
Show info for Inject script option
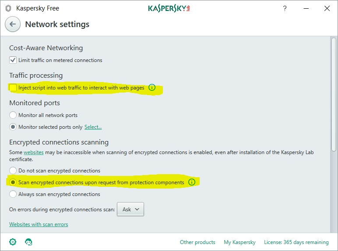(x=152, y=88)
